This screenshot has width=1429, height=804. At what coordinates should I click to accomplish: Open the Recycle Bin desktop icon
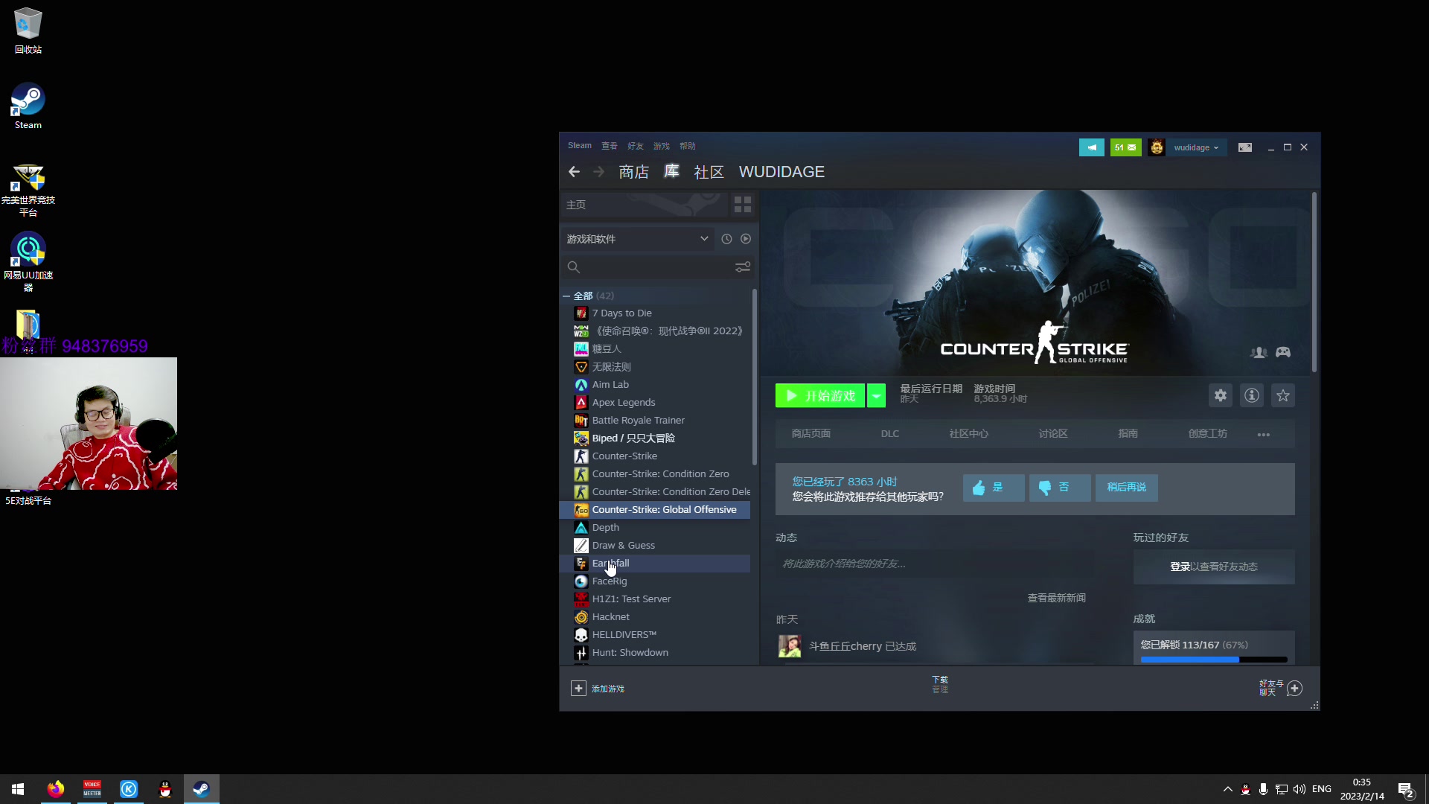tap(28, 31)
